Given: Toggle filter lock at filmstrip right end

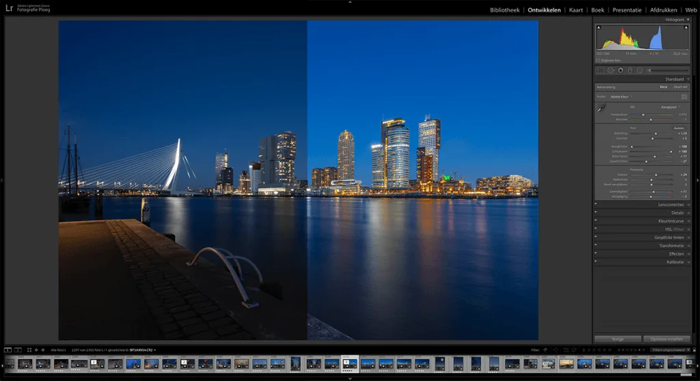Looking at the screenshot, I should [x=695, y=350].
